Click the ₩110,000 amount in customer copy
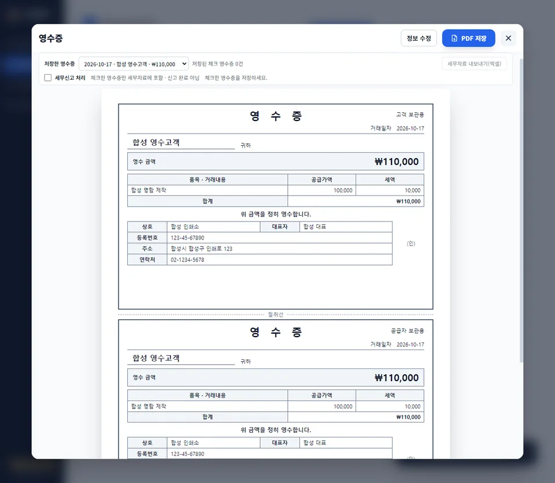 click(x=397, y=162)
